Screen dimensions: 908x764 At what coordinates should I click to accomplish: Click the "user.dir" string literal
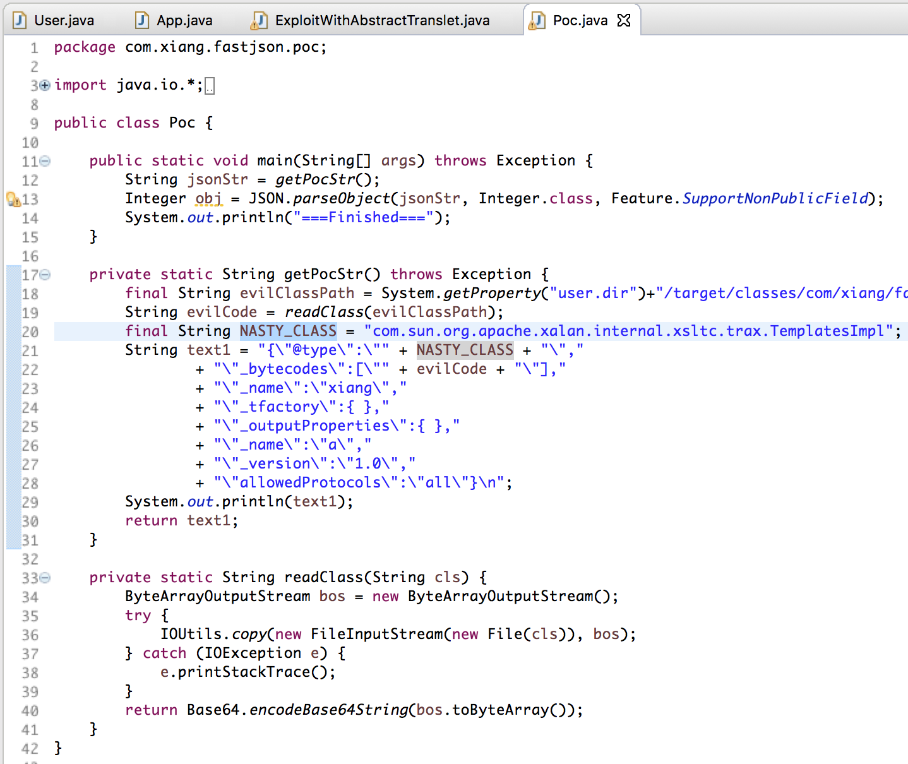(594, 293)
